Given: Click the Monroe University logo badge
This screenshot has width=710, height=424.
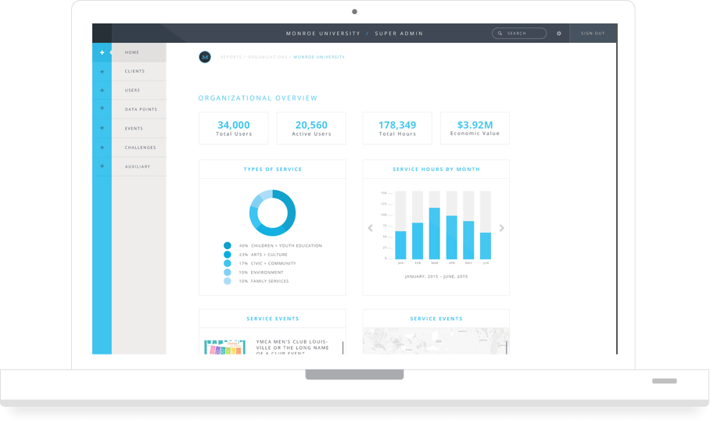Looking at the screenshot, I should click(205, 57).
